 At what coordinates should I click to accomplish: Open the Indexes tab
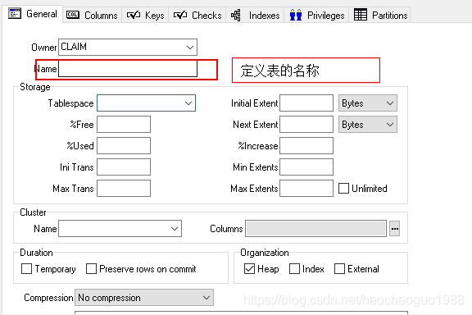tap(256, 15)
